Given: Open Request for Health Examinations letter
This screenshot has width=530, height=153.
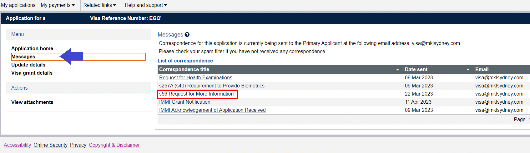Looking at the screenshot, I should pyautogui.click(x=195, y=77).
